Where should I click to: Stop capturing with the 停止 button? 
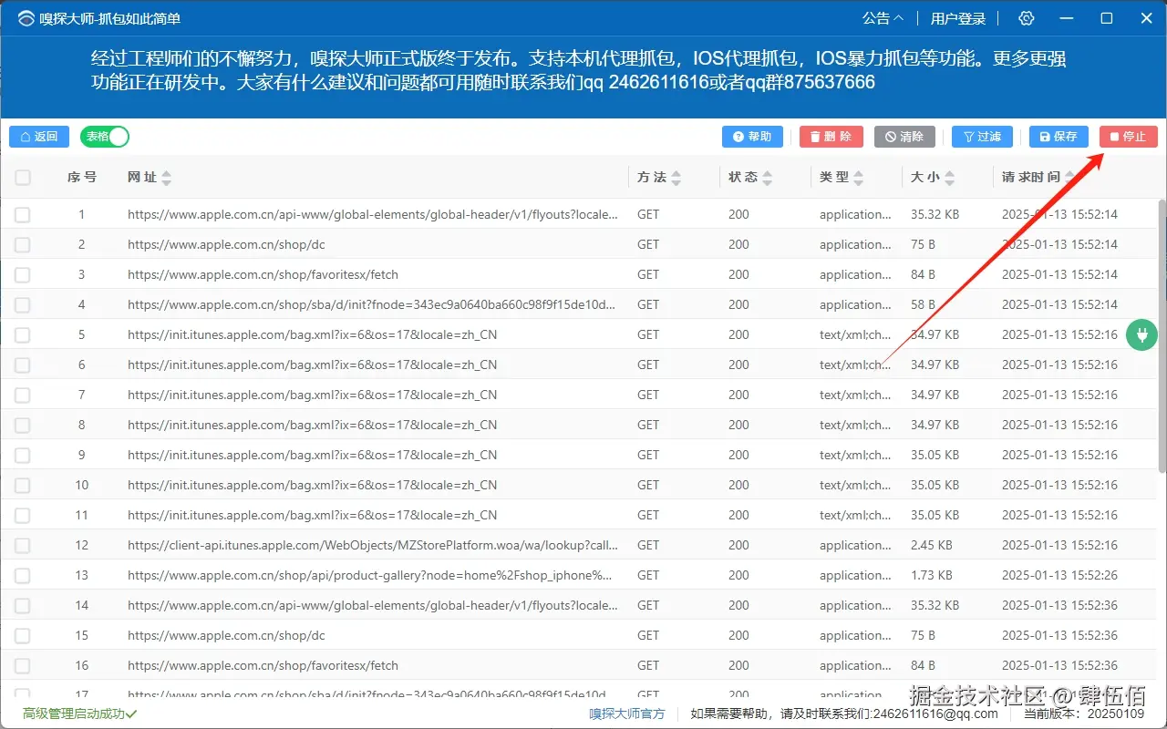pyautogui.click(x=1128, y=137)
